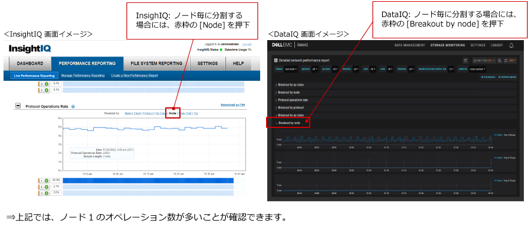Screen dimensions: 528x230
Task: Open the nodes by node number dropdown
Action: pos(477,69)
